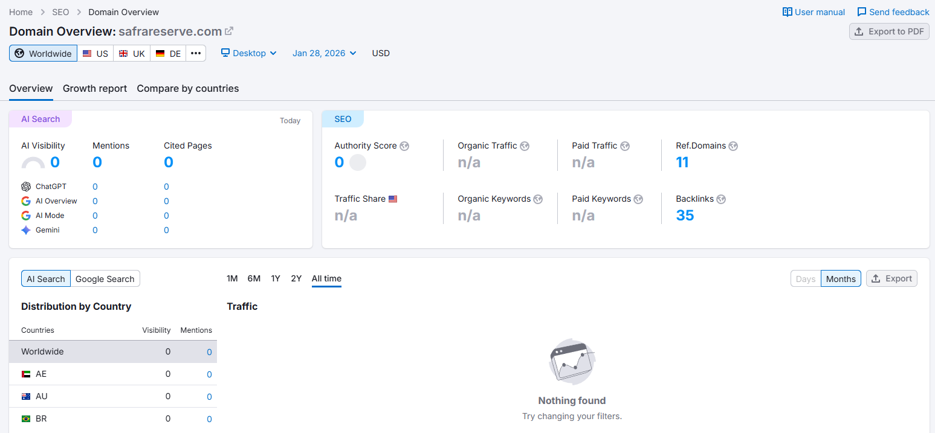Click the Gemini sparkle icon

click(26, 230)
